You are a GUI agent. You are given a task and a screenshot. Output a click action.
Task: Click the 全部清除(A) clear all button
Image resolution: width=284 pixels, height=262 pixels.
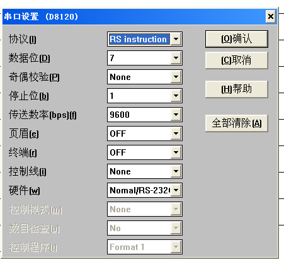(x=237, y=123)
